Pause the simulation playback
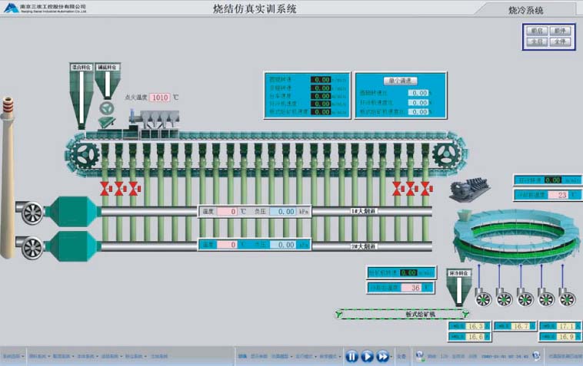Image resolution: width=583 pixels, height=366 pixels. tap(351, 356)
